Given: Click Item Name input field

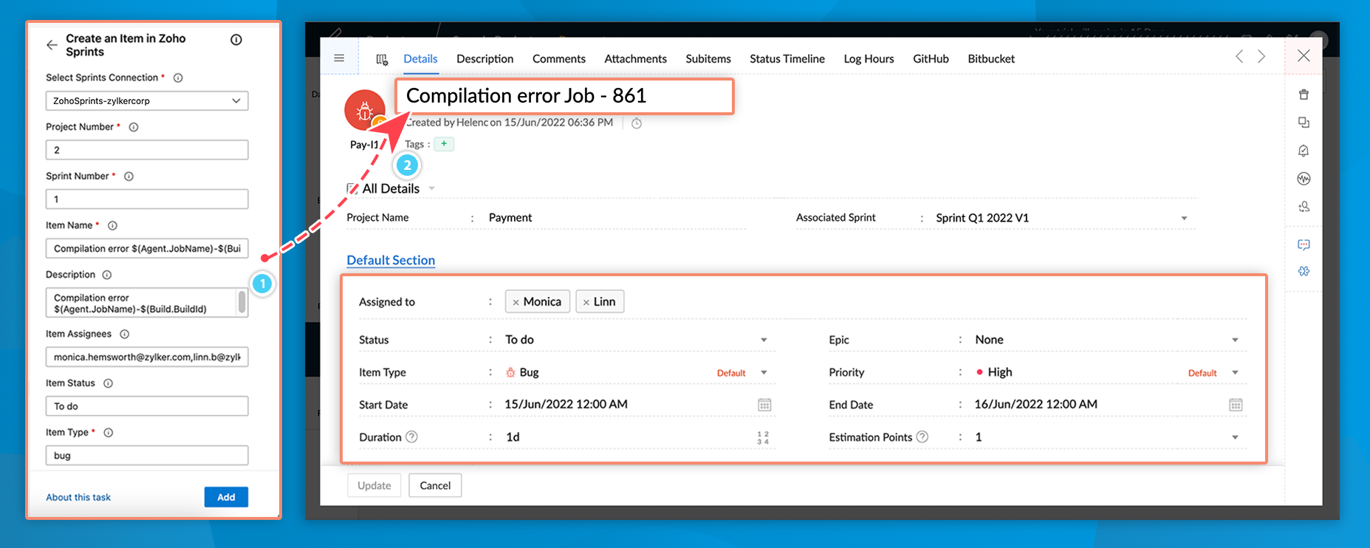Looking at the screenshot, I should tap(147, 249).
